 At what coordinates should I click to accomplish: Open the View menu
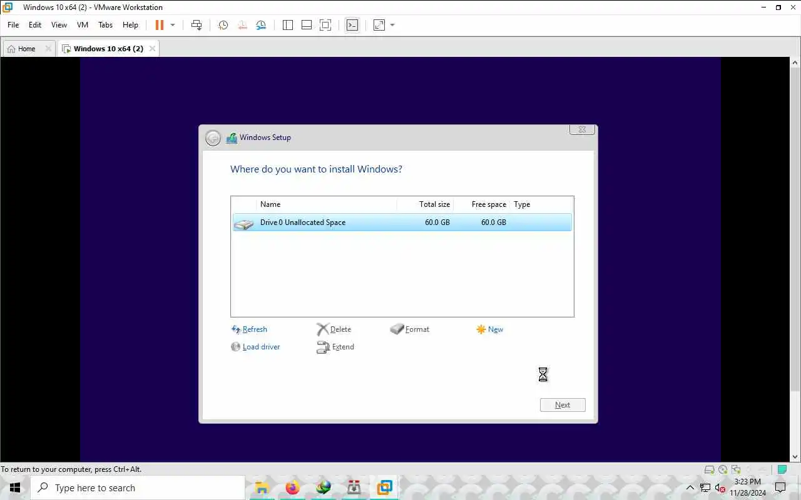(59, 25)
